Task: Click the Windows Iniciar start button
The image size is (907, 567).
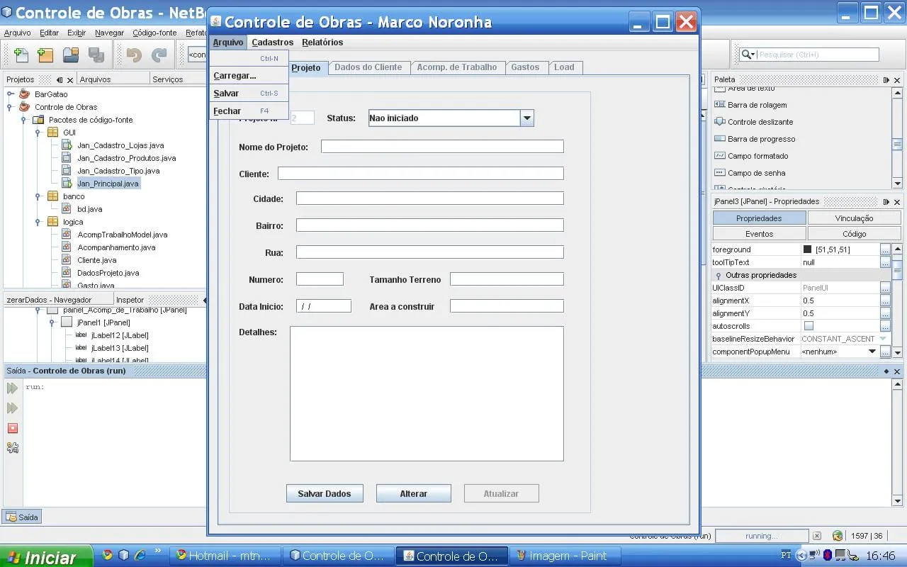Action: [x=46, y=556]
